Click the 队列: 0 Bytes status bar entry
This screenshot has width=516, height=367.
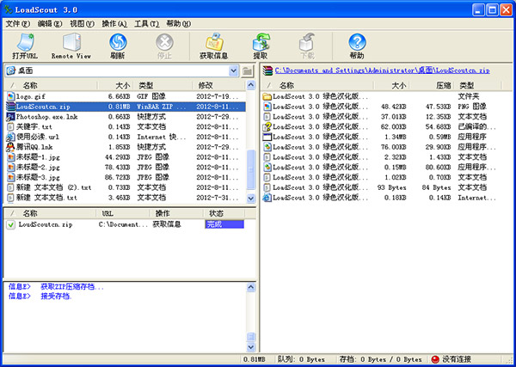click(x=301, y=359)
